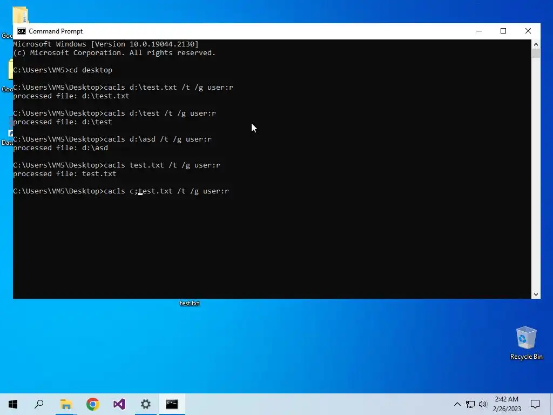Click the Command Prompt vertical scrollbar thumb
The height and width of the screenshot is (415, 553).
(536, 53)
